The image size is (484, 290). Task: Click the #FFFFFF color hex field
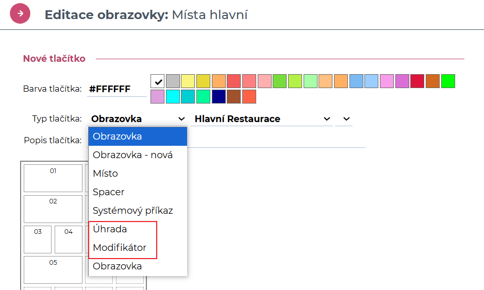116,89
